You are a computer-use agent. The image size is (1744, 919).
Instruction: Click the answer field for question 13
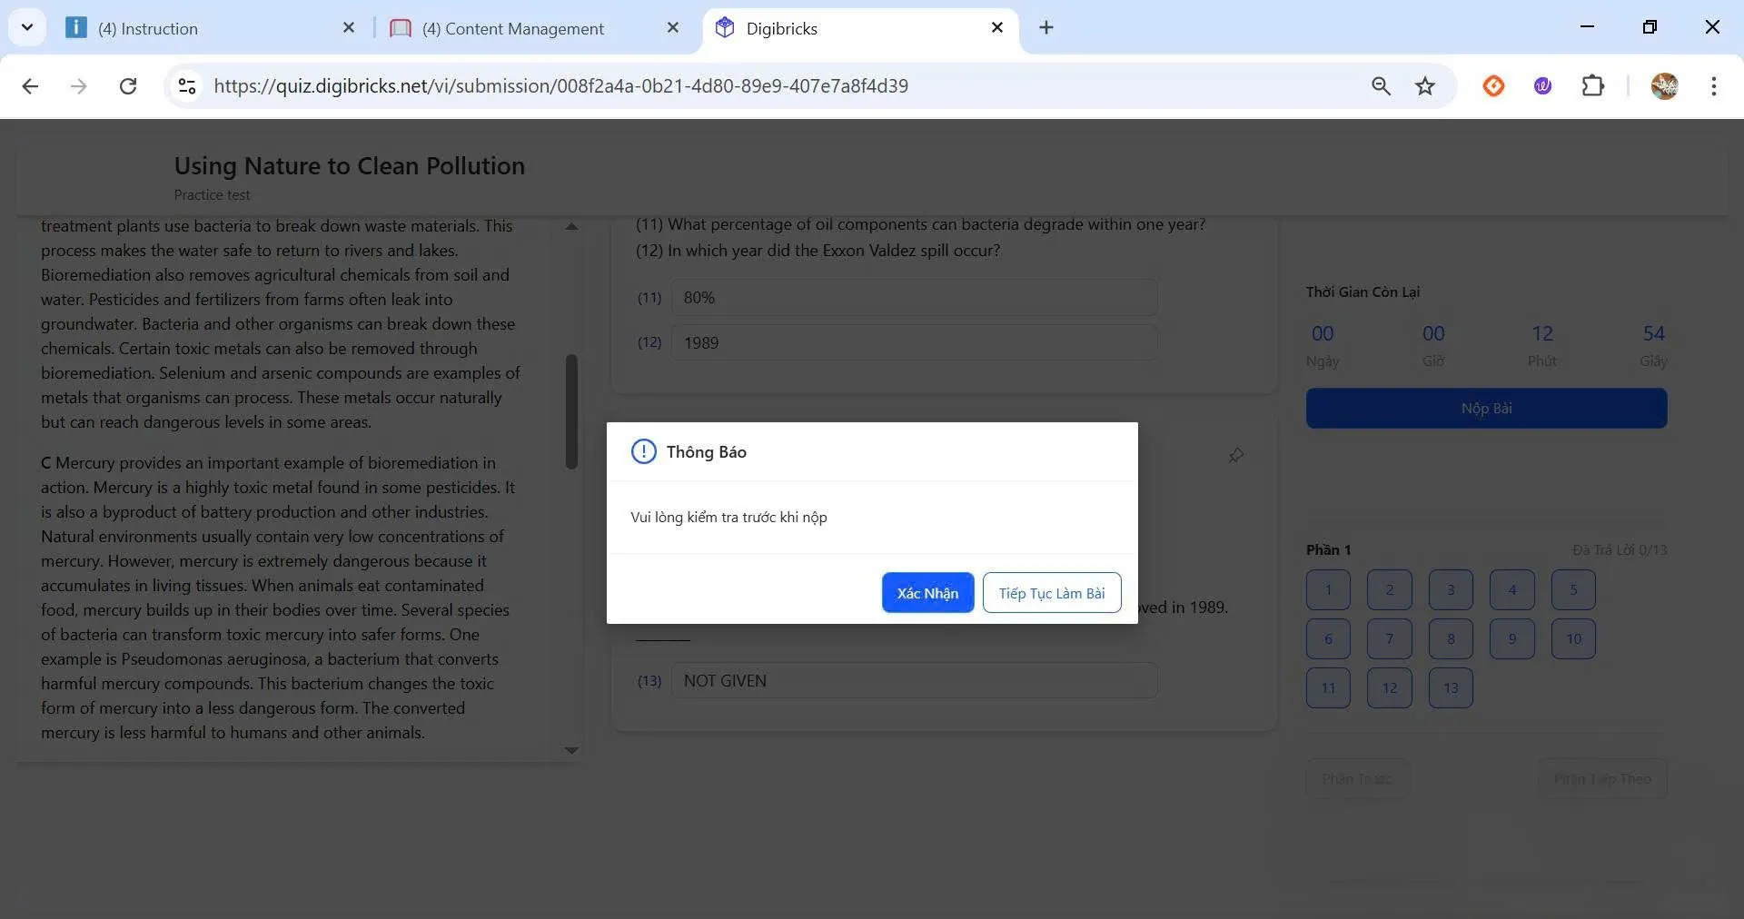coord(914,681)
